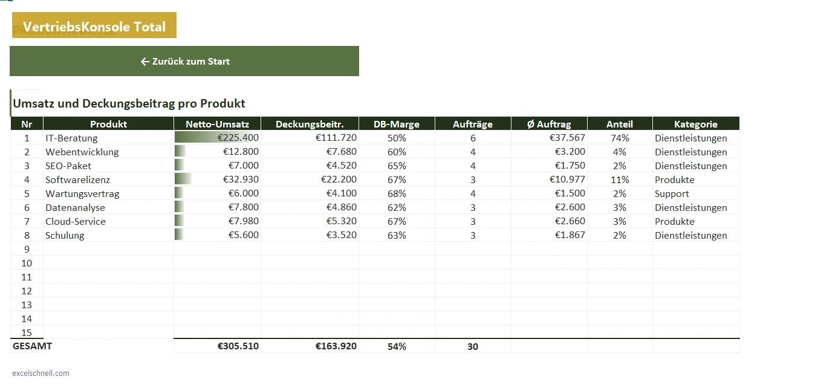Screen dimensions: 818x391
Task: Select the 11% Anteil cell
Action: [620, 179]
